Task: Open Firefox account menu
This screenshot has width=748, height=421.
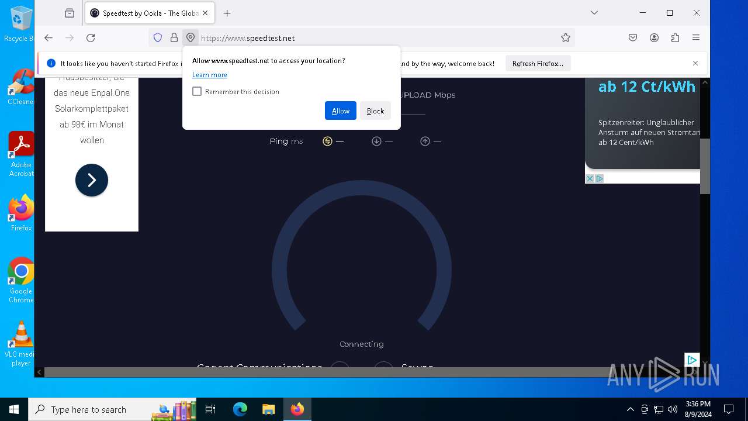Action: 654,37
